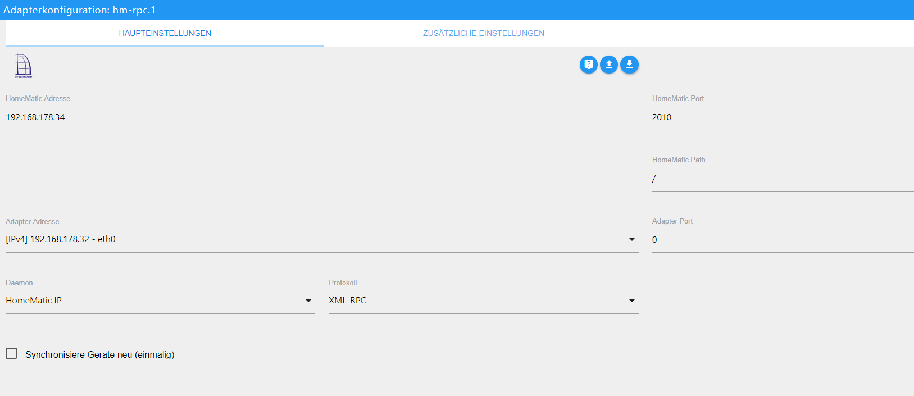Image resolution: width=914 pixels, height=396 pixels.
Task: Click the HomeMatic adapter logo
Action: (x=23, y=65)
